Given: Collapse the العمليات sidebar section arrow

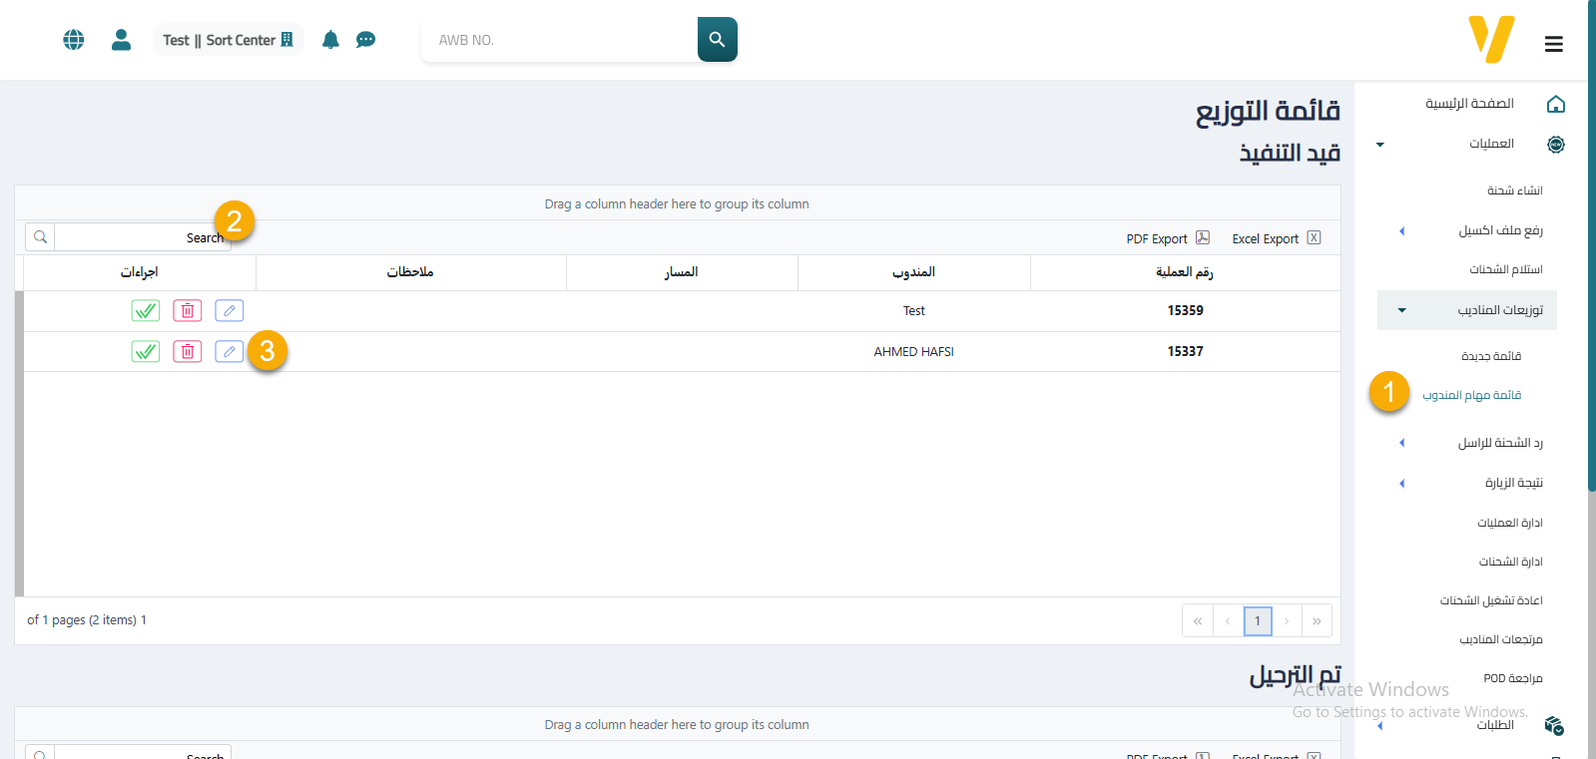Looking at the screenshot, I should coord(1380,145).
